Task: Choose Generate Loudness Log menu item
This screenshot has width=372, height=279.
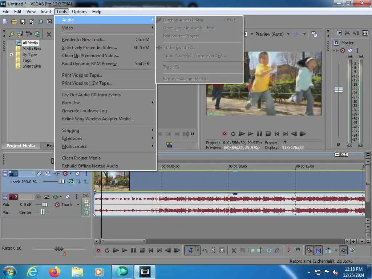Action: click(x=105, y=111)
